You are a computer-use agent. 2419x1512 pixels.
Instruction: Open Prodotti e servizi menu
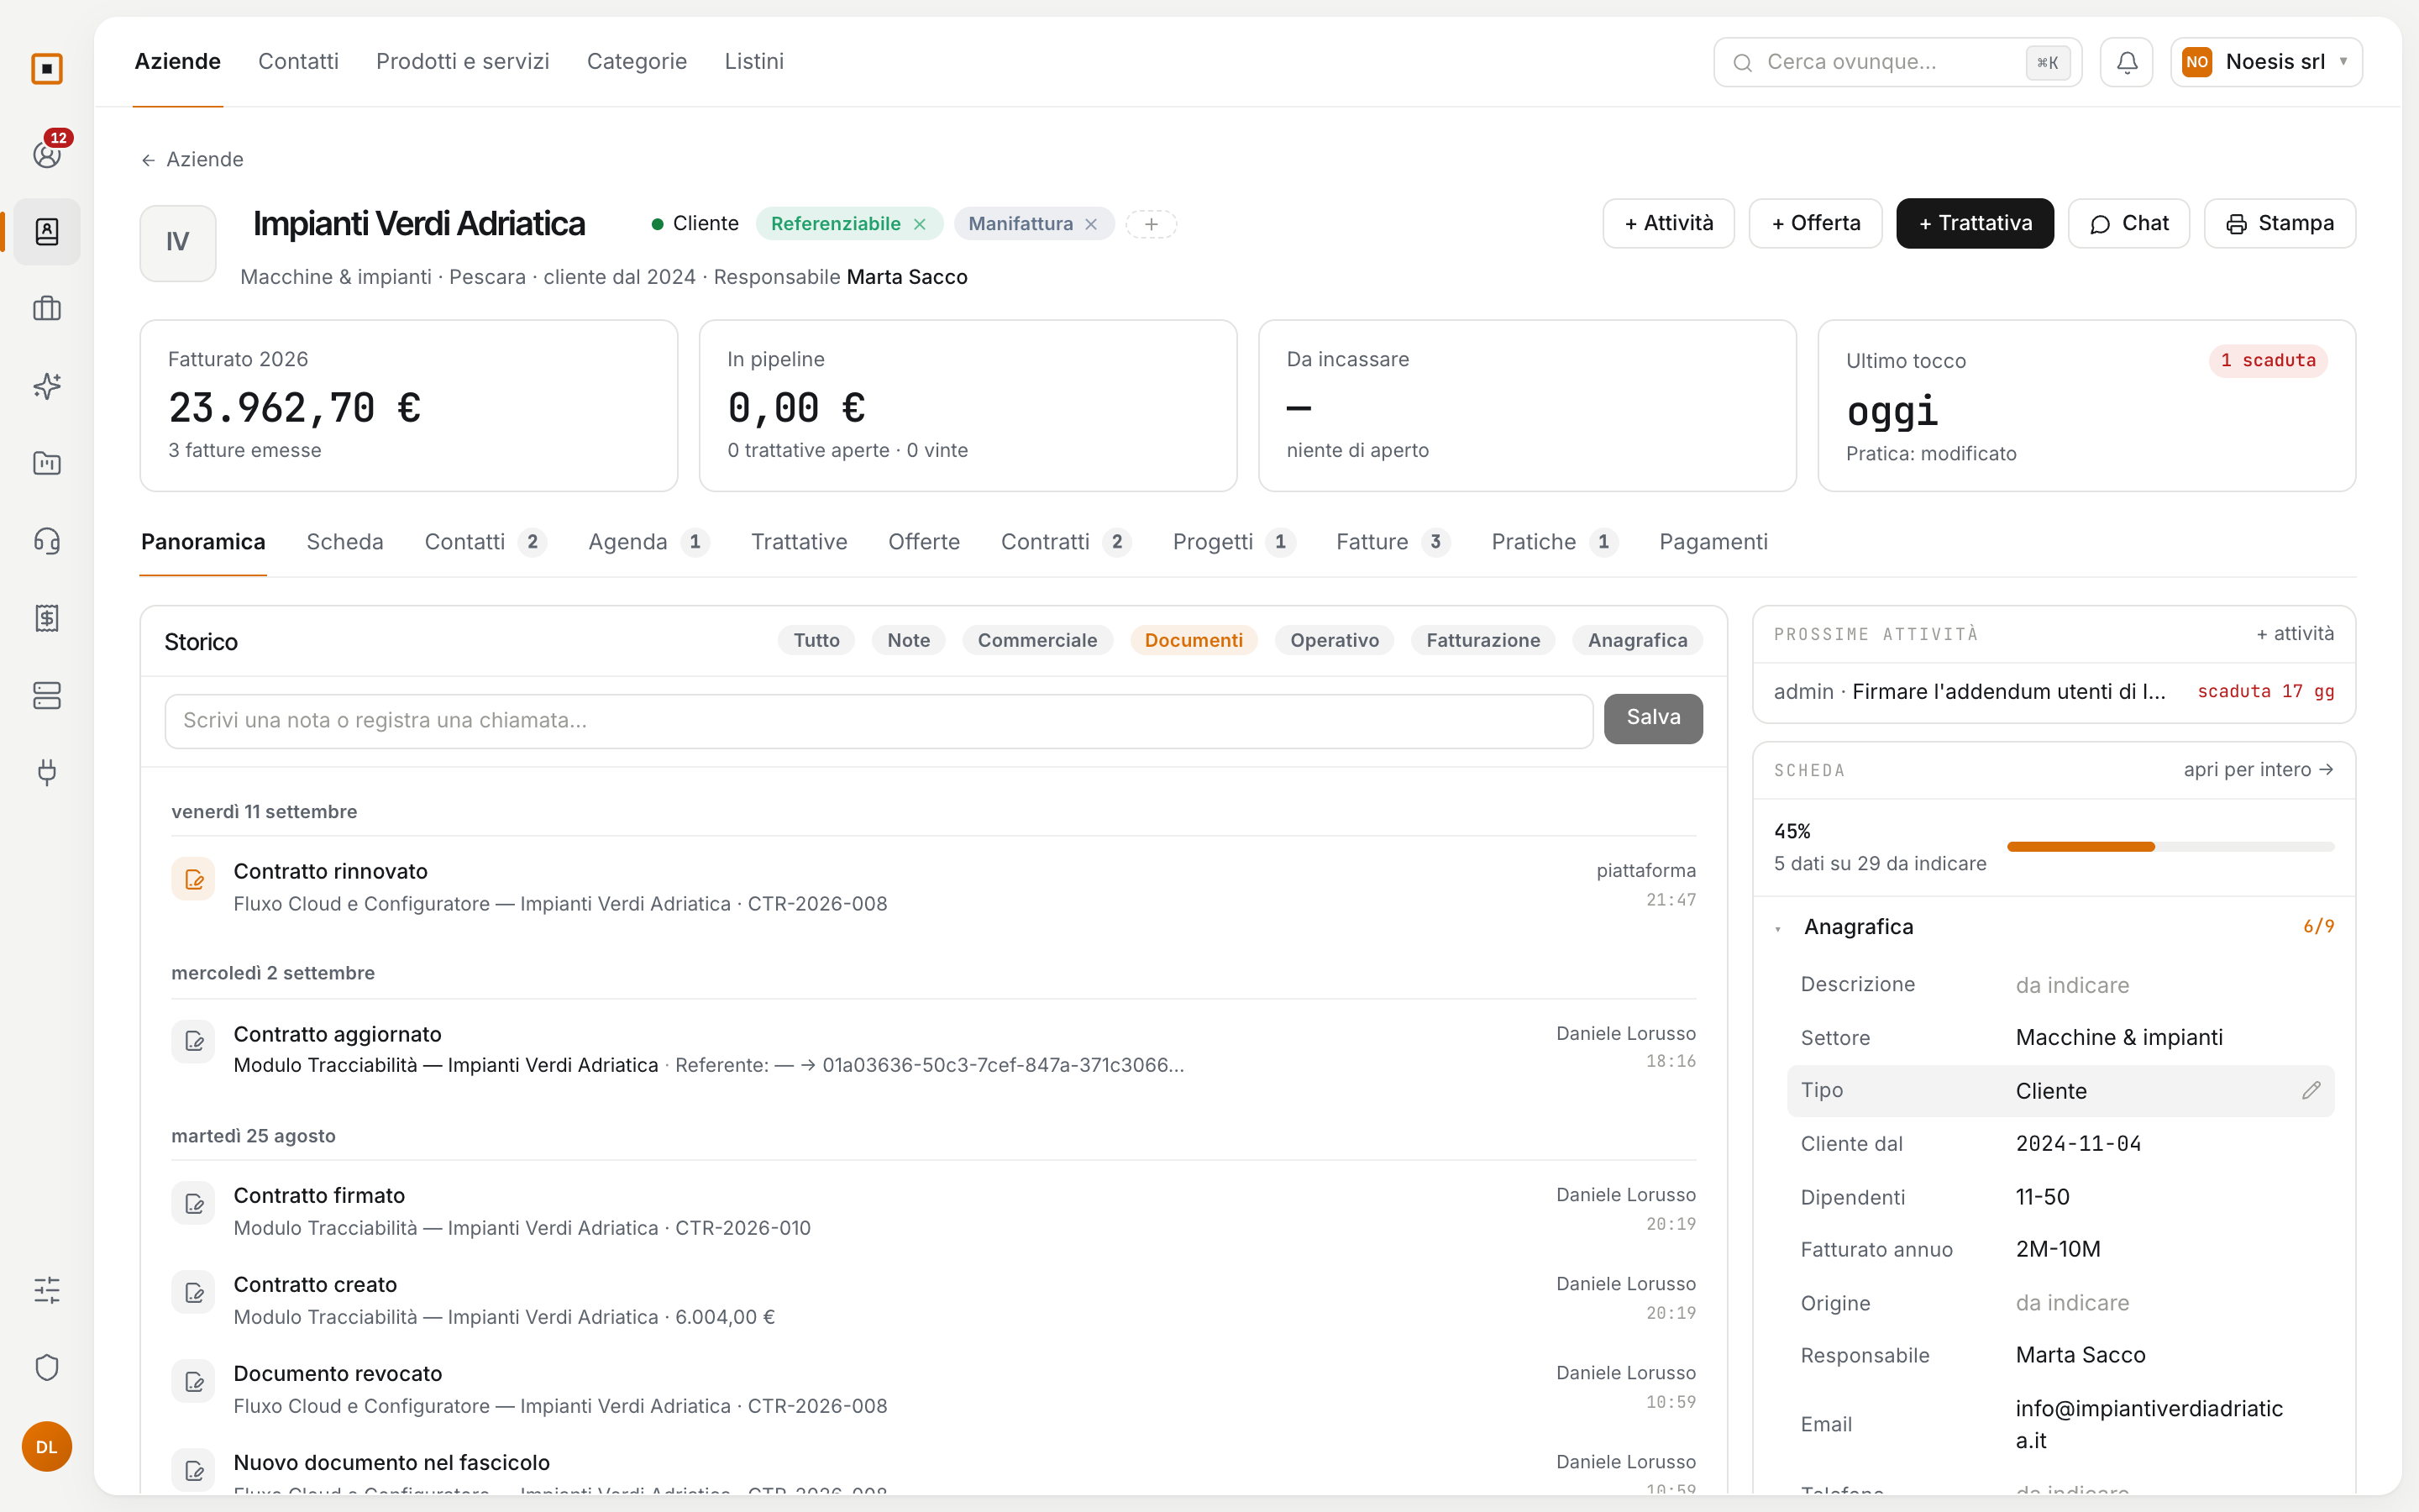click(463, 61)
